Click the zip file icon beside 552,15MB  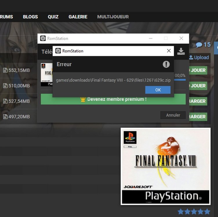coord(5,70)
